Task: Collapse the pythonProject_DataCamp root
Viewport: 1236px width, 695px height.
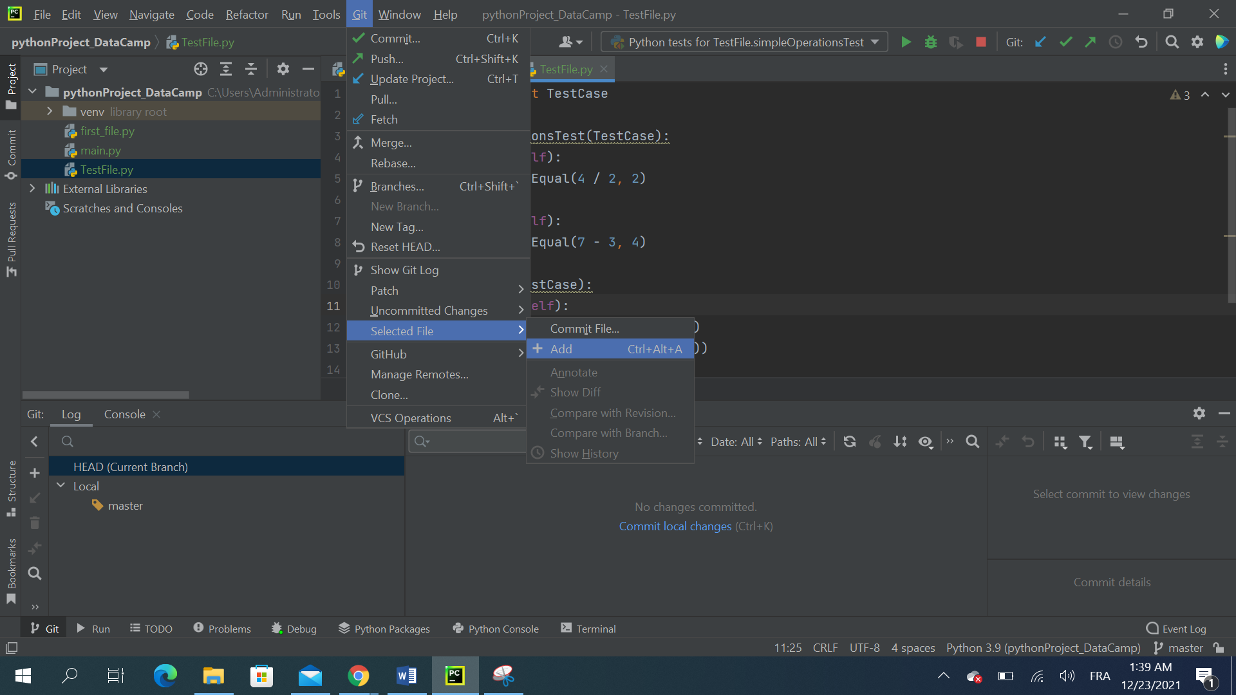Action: (32, 92)
